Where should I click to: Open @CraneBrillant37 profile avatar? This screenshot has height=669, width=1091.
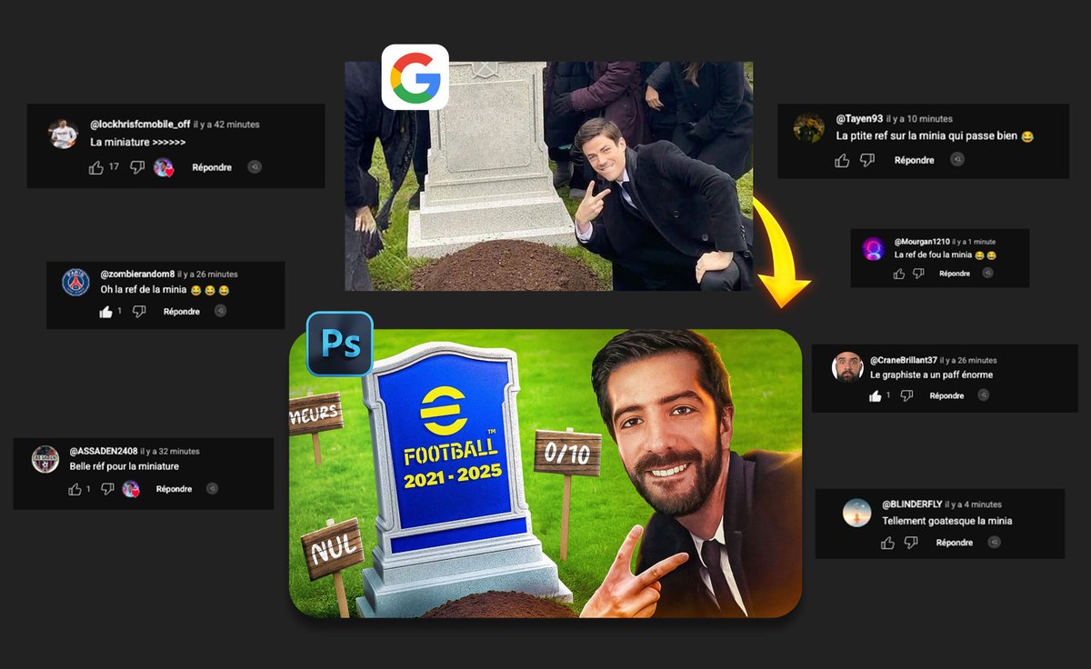pos(847,366)
